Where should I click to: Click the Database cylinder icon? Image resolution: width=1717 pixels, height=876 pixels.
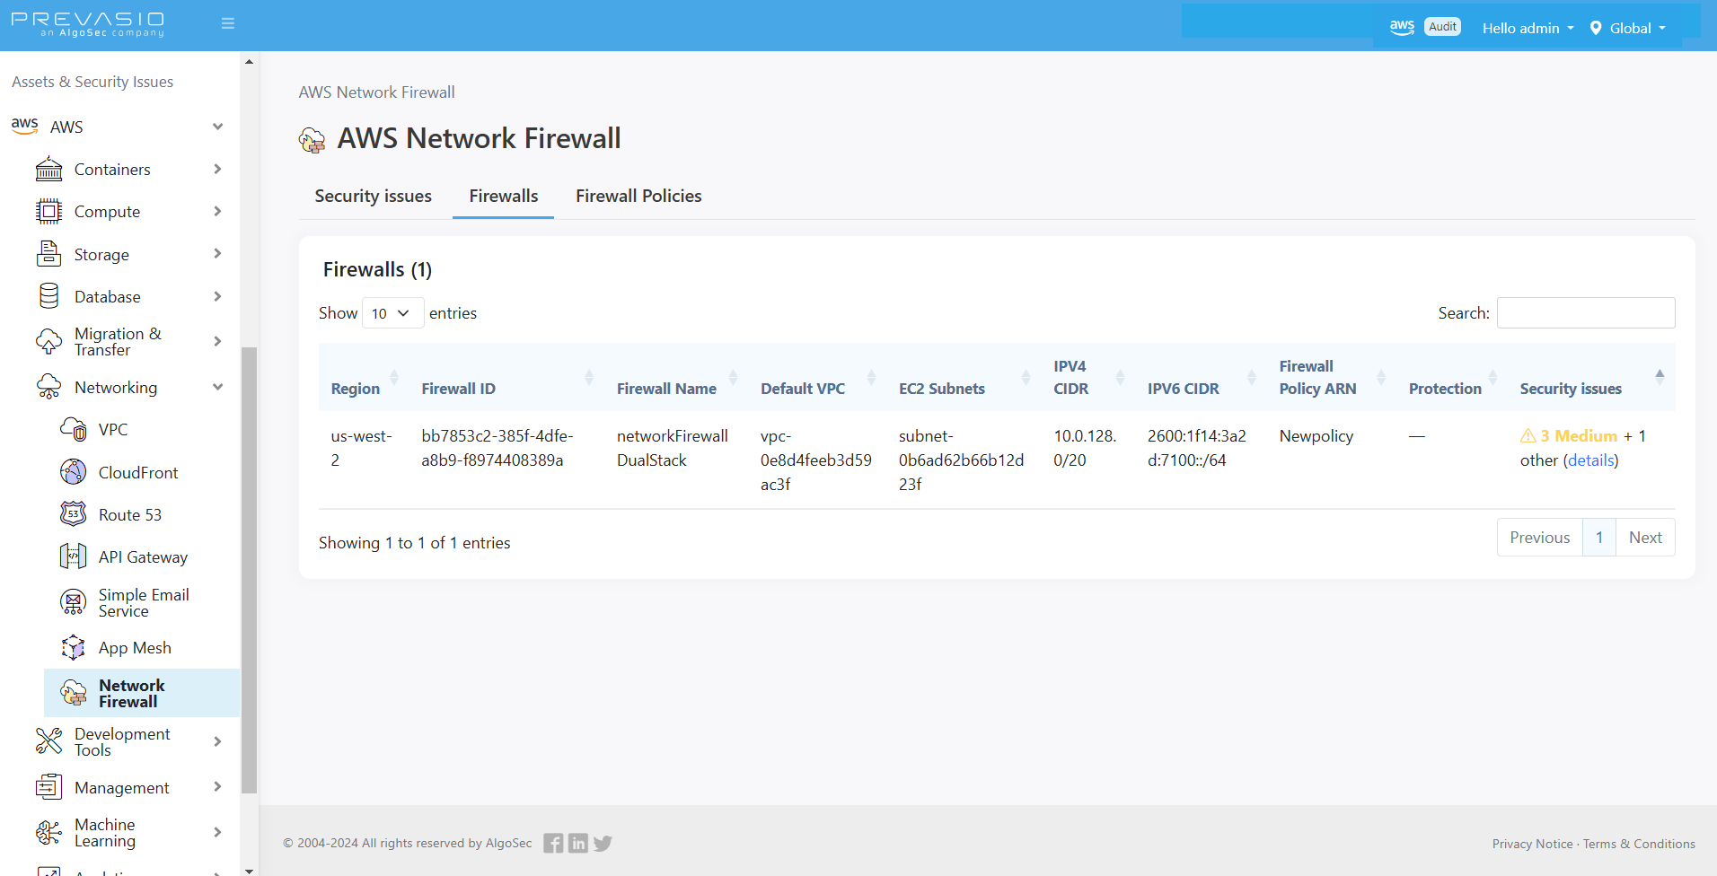coord(49,296)
